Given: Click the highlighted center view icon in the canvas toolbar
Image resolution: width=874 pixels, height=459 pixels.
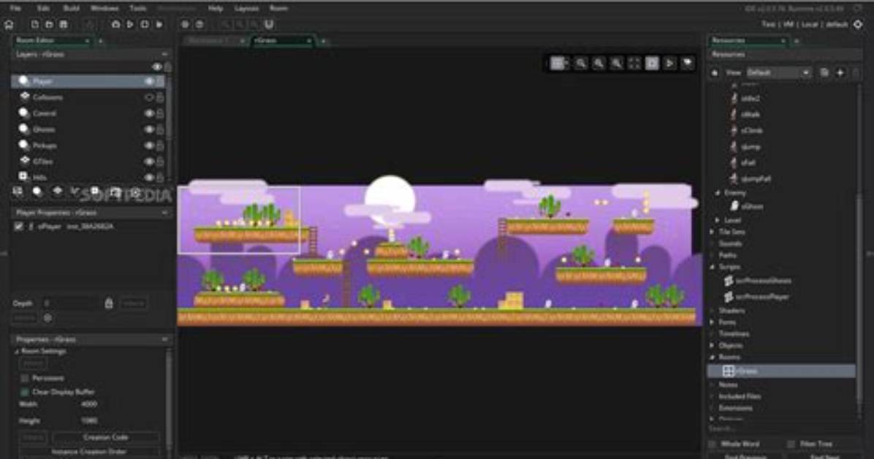Looking at the screenshot, I should [x=652, y=63].
